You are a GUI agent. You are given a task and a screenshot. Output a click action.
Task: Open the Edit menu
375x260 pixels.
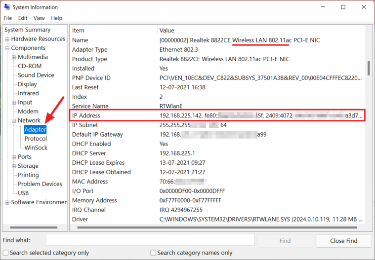coord(23,18)
